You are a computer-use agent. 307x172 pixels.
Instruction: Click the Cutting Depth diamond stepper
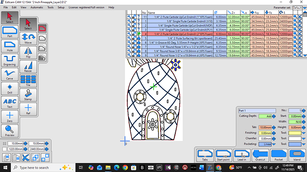[x=274, y=116]
